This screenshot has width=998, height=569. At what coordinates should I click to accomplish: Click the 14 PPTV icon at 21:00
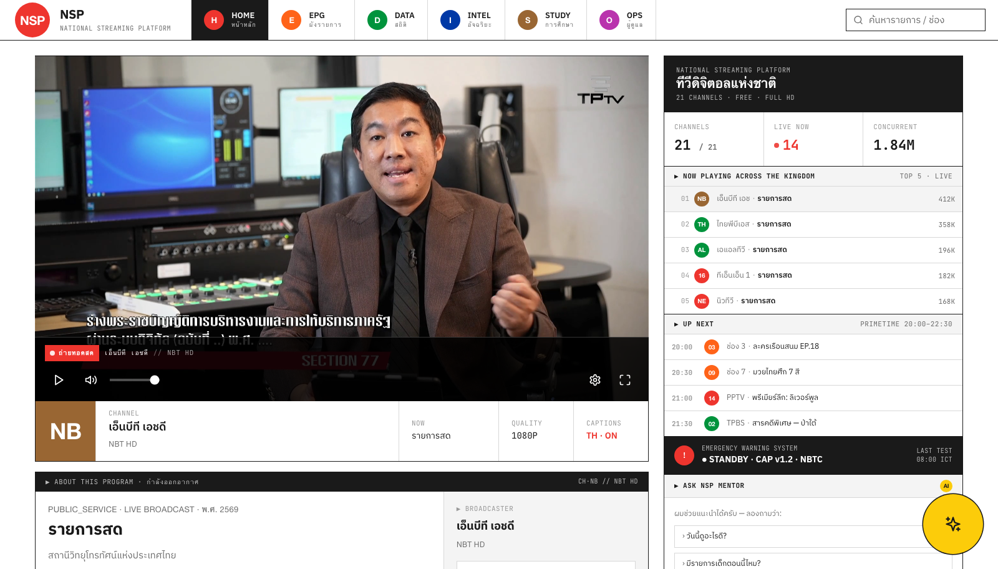712,398
